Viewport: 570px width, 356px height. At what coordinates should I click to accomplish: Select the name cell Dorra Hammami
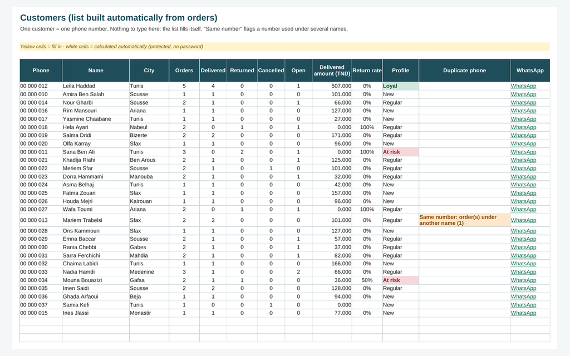point(96,176)
